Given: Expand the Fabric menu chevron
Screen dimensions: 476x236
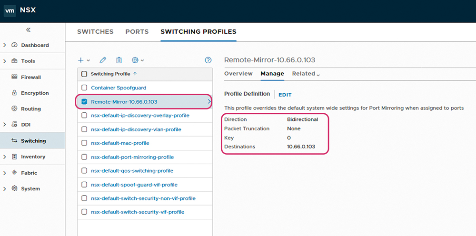Looking at the screenshot, I should click(x=5, y=173).
